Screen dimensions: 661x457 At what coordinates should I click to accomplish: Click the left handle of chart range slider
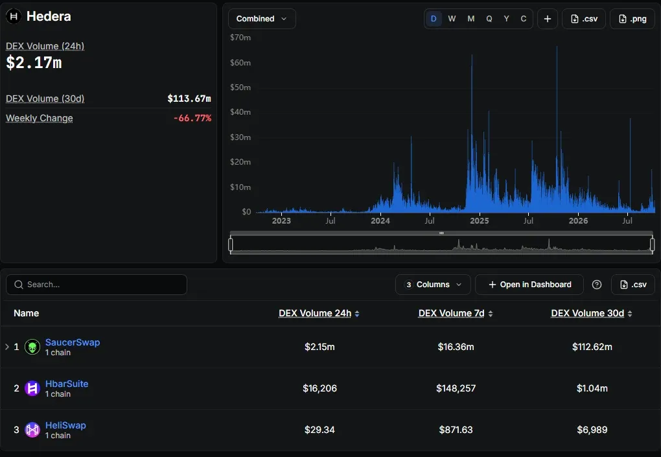click(x=231, y=244)
